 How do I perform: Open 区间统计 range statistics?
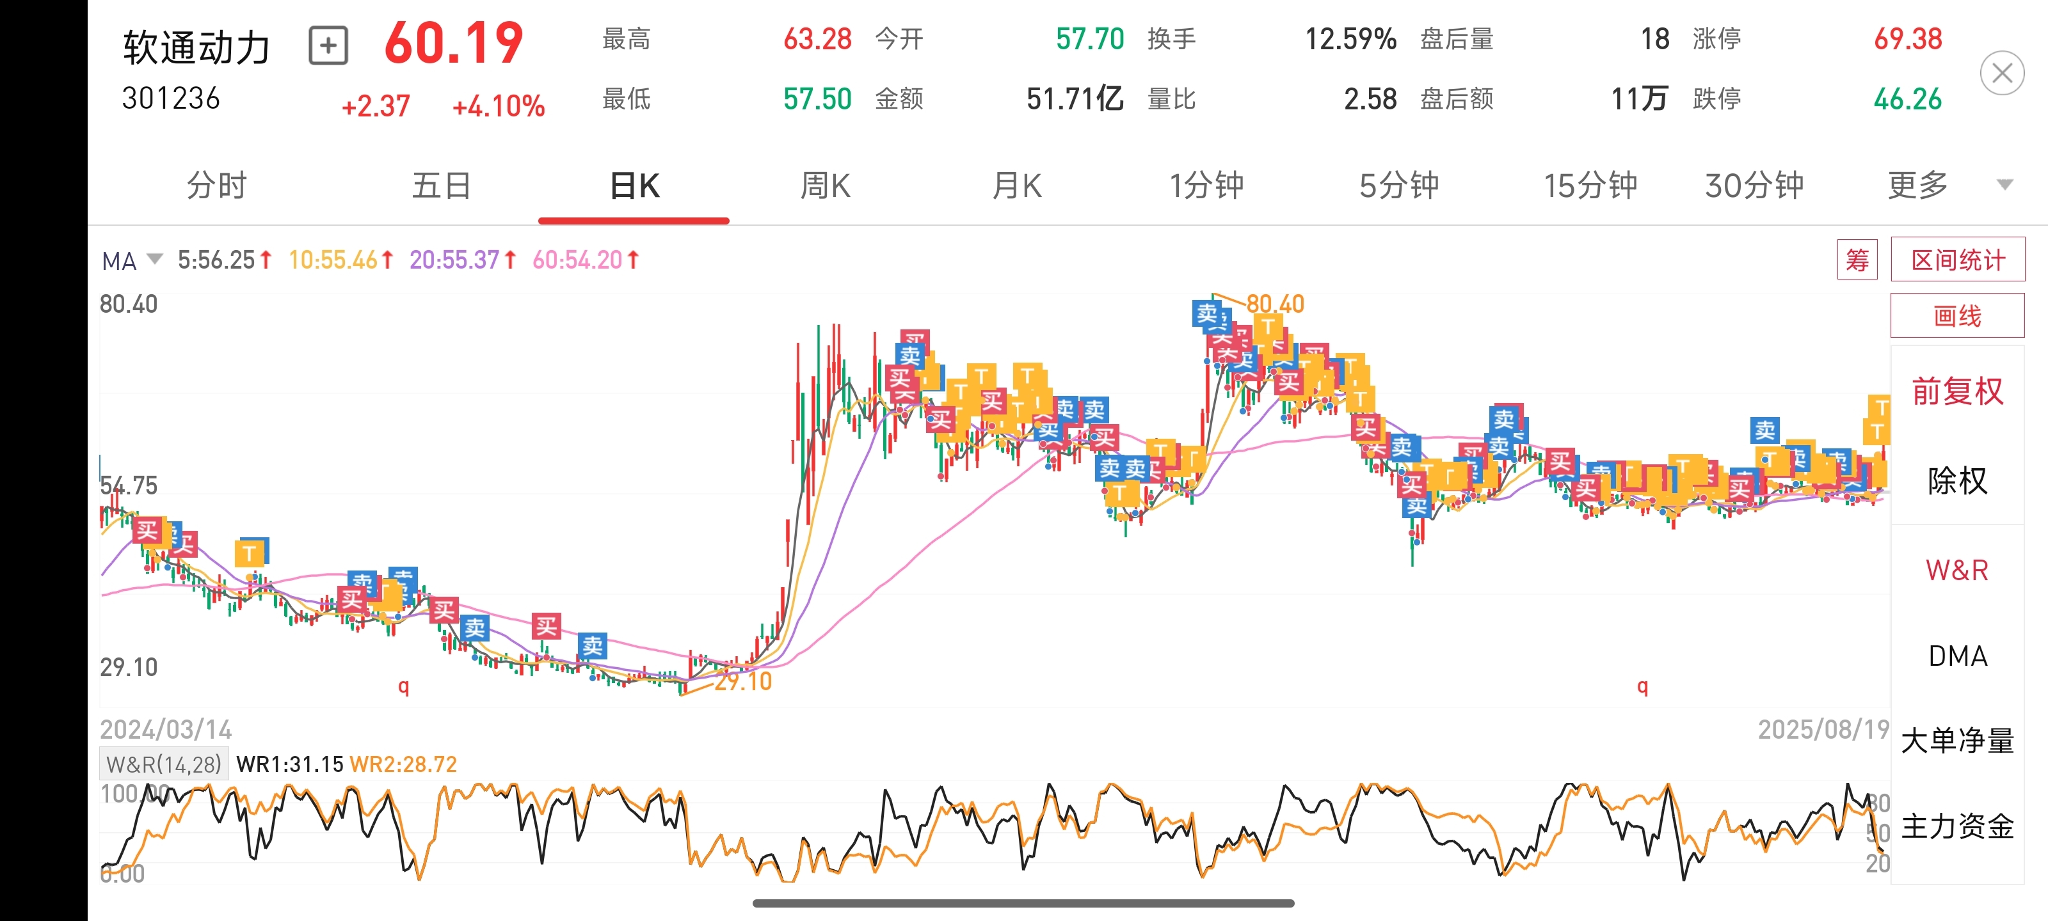click(x=1957, y=260)
